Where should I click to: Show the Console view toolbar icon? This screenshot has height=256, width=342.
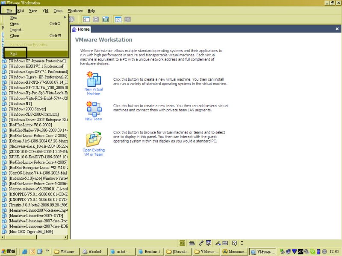pyautogui.click(x=127, y=20)
